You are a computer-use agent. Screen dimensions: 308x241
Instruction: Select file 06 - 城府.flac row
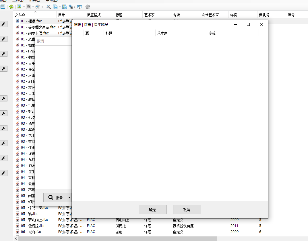coord(31,232)
